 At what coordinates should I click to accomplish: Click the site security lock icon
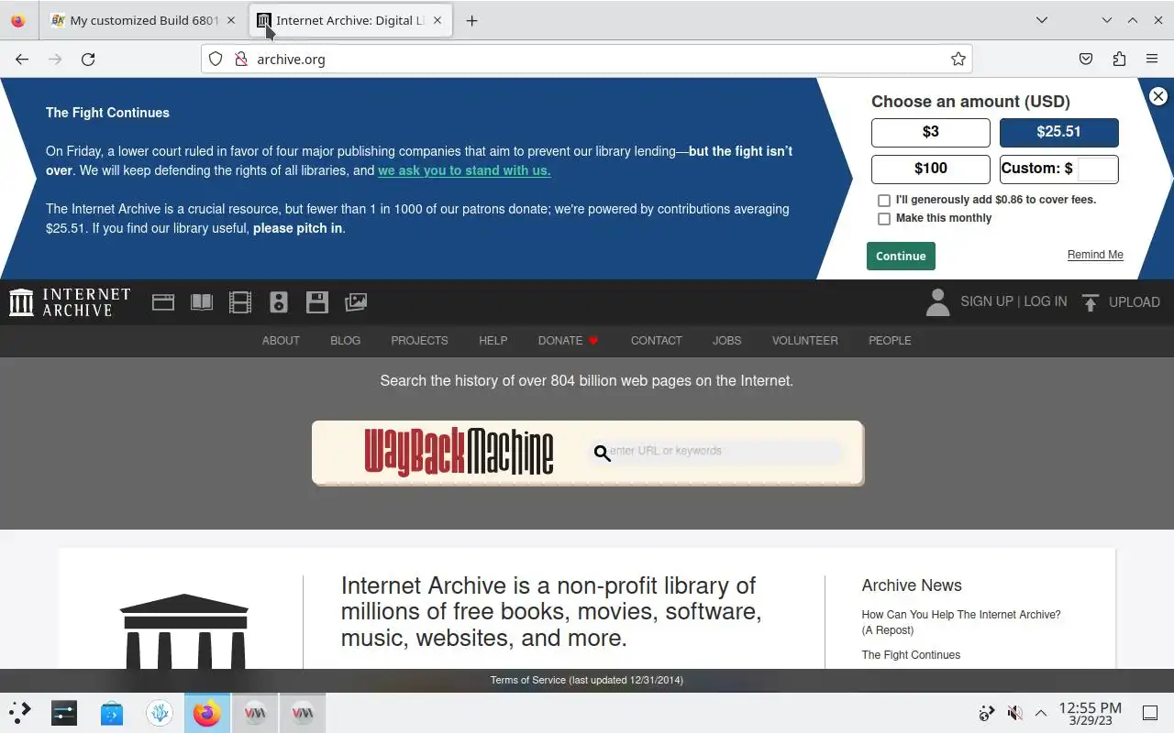(x=240, y=59)
